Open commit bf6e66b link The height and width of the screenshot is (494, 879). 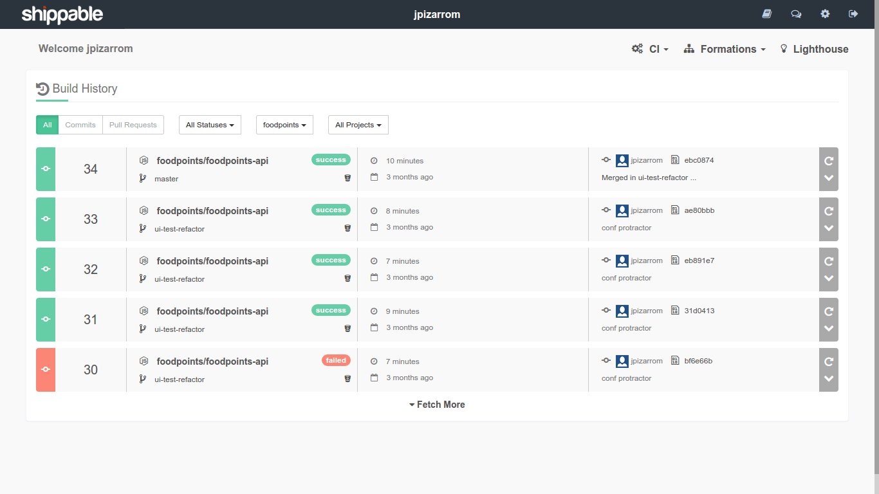(698, 361)
